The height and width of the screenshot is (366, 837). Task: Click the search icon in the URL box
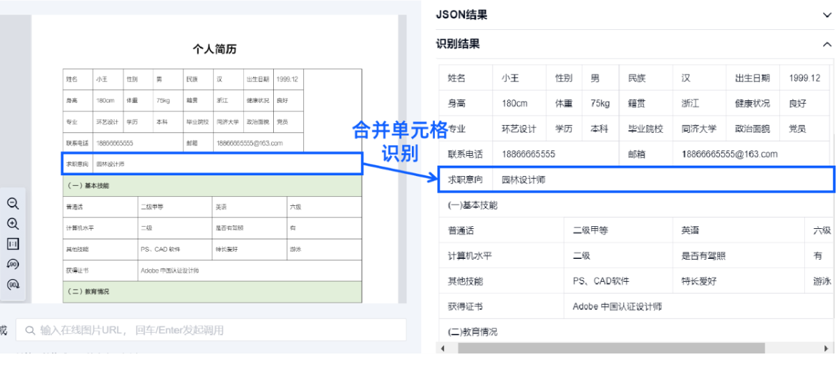(29, 330)
